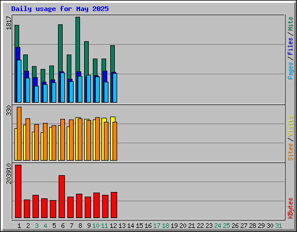
Task: Click day 21 on the x-axis
Action: [x=191, y=226]
